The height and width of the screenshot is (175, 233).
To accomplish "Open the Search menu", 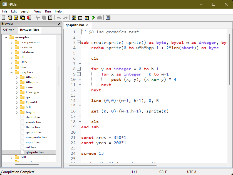I will (25, 11).
